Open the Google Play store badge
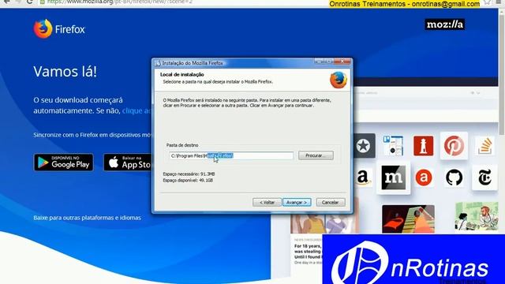The height and width of the screenshot is (284, 505). click(63, 163)
